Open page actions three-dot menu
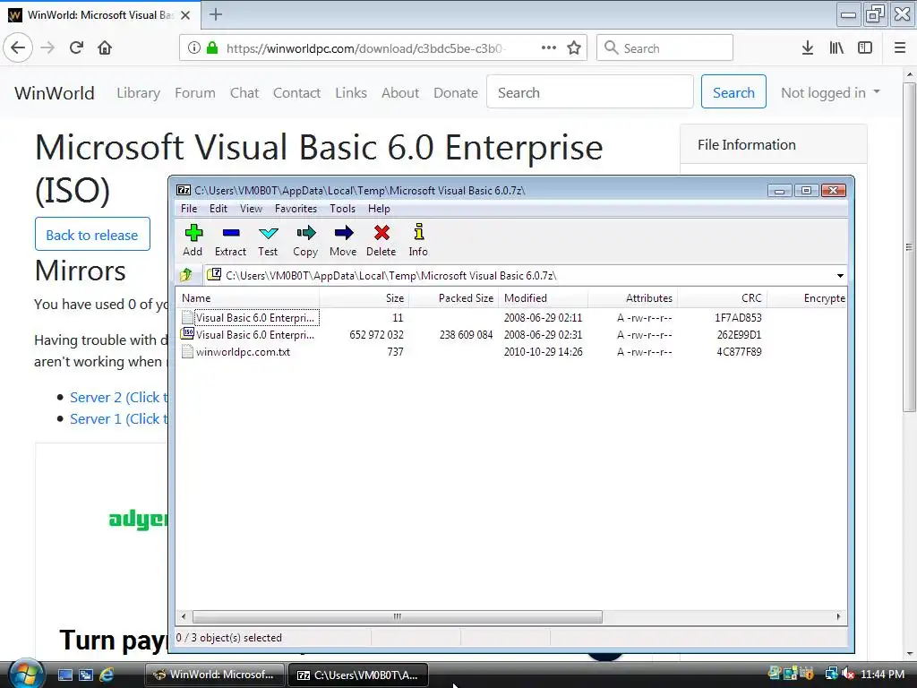 tap(549, 48)
